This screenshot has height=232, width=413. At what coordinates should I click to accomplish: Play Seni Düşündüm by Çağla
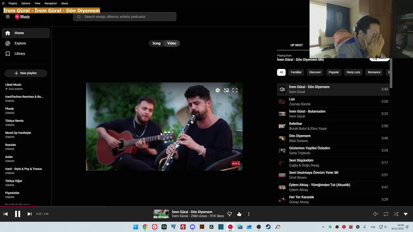point(333,163)
